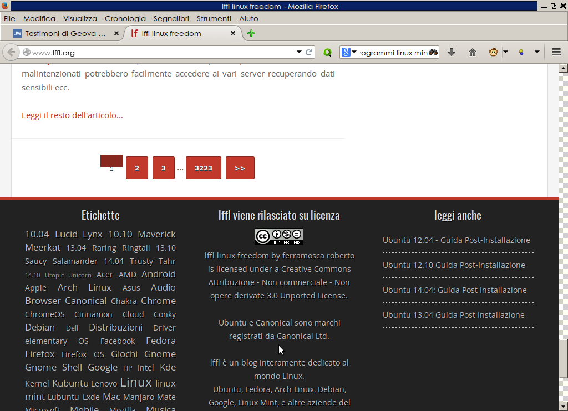
Task: Open the Distribuzioni tag
Action: point(115,327)
